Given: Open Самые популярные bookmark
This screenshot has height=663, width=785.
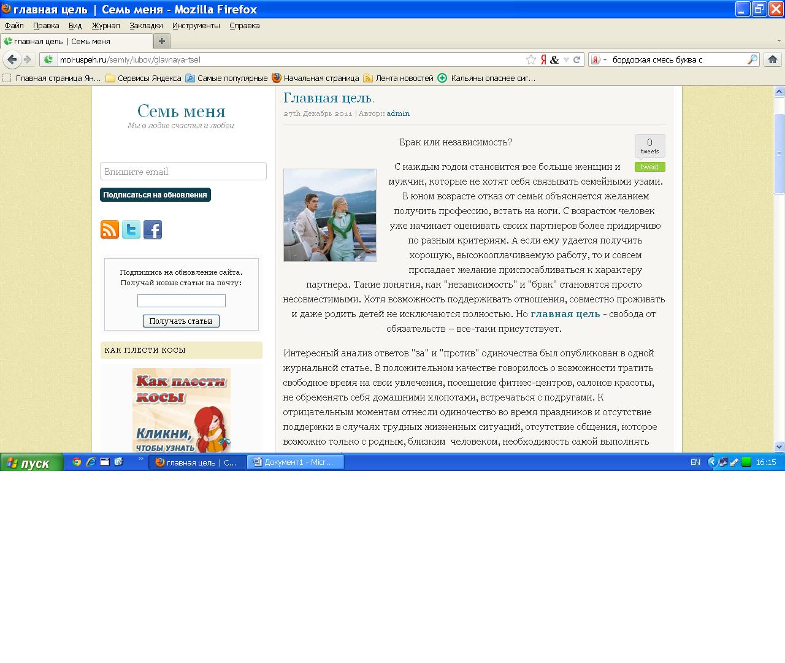Looking at the screenshot, I should 226,78.
